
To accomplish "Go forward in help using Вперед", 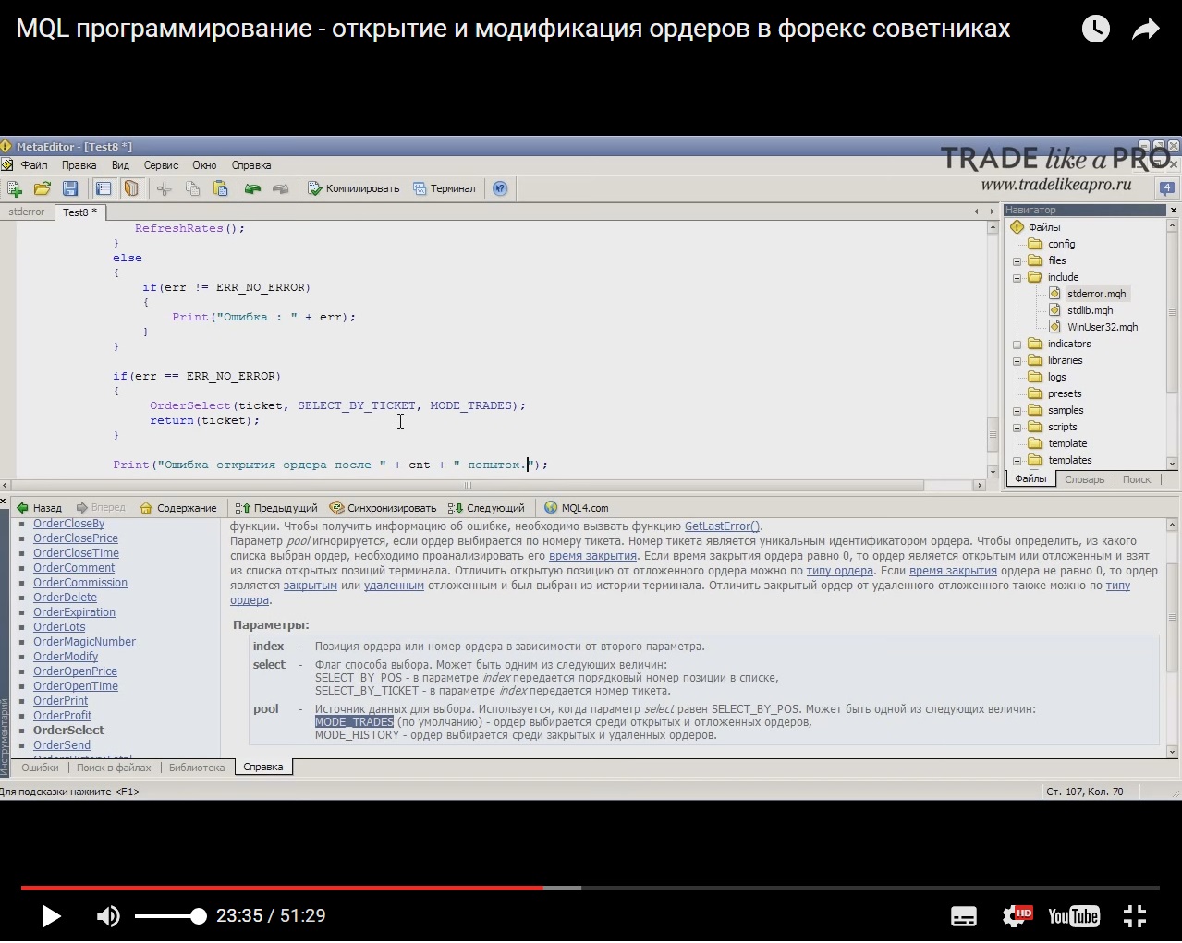I will pos(101,508).
